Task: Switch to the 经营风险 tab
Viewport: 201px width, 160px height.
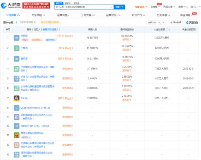Action: point(63,15)
